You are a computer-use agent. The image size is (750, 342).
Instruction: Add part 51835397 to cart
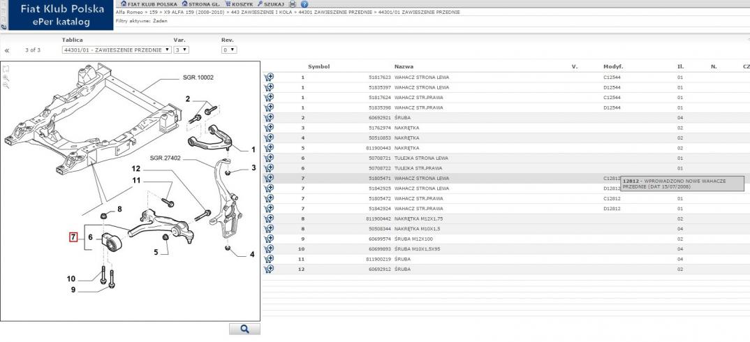point(269,87)
